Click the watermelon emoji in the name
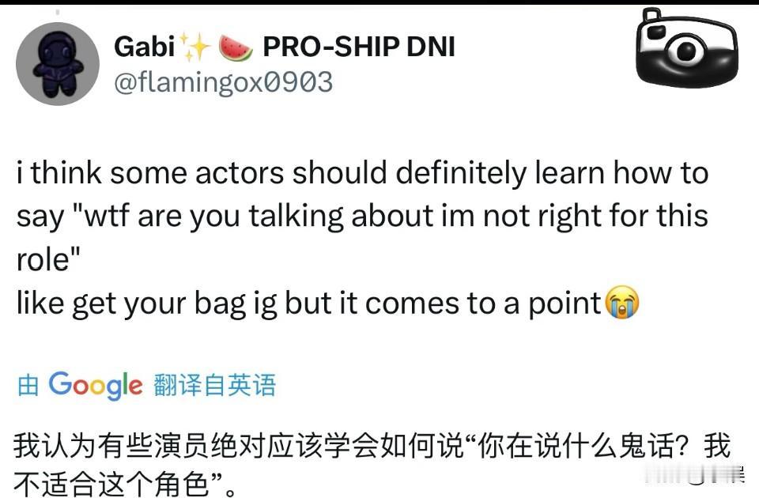The height and width of the screenshot is (498, 759). click(236, 48)
